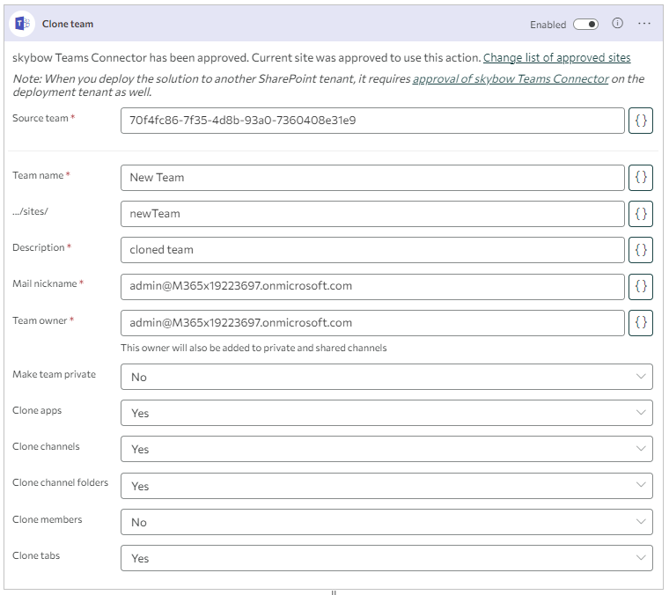Click the Team name input containing New Team
Screen dimensions: 669x595
[371, 177]
